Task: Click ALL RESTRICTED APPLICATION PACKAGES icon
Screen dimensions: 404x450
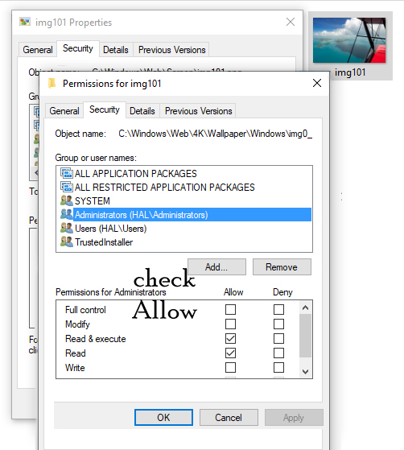Action: point(67,187)
